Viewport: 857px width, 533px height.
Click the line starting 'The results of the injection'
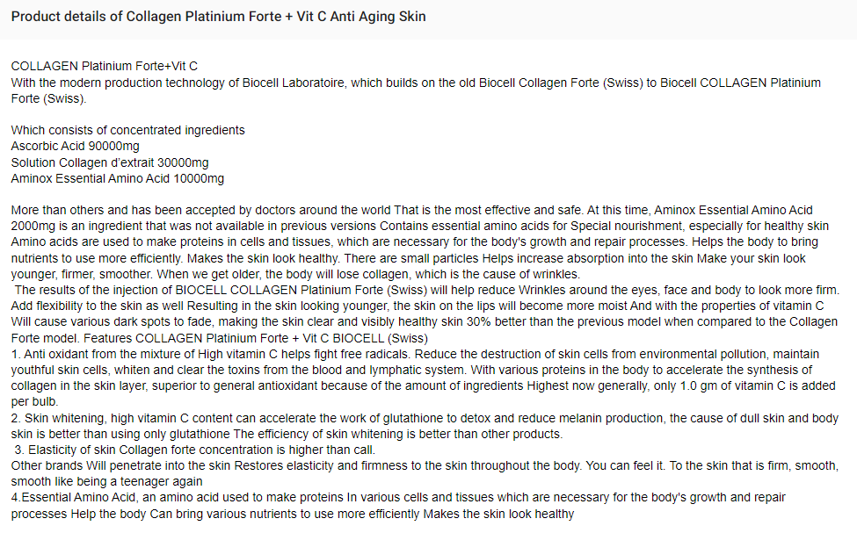click(426, 290)
